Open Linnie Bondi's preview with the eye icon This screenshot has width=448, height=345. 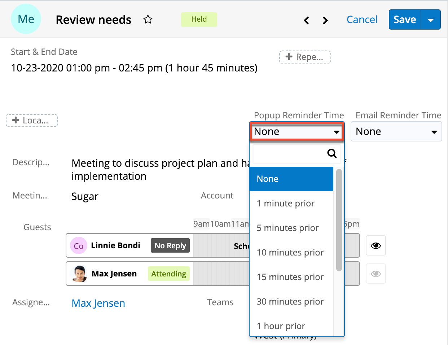(375, 245)
